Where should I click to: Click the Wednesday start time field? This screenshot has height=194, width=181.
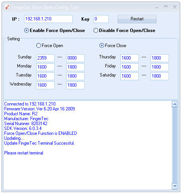pyautogui.click(x=45, y=85)
